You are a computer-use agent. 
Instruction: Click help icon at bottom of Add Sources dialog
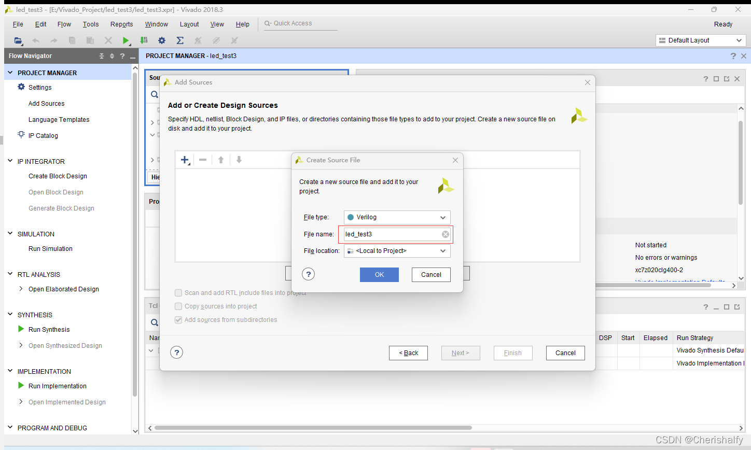[177, 353]
